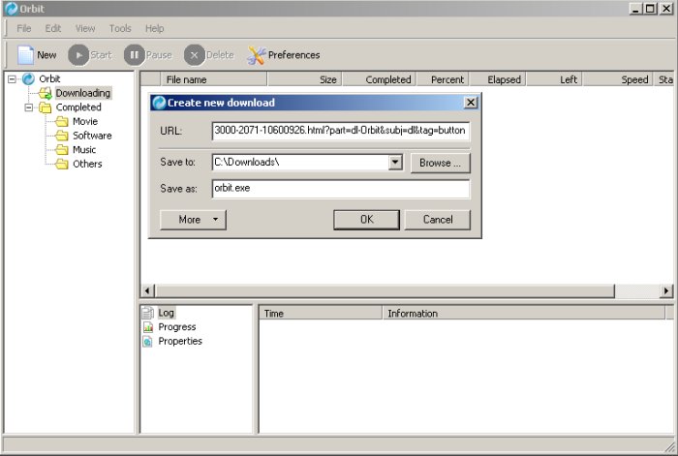Open the Edit menu

[x=52, y=28]
